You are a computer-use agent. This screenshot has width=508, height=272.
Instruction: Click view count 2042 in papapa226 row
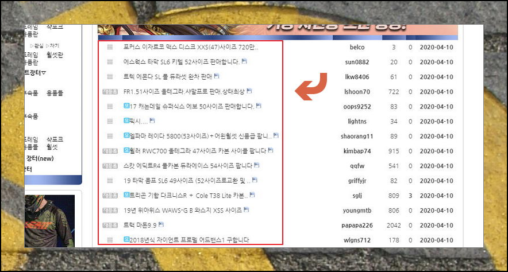394,226
